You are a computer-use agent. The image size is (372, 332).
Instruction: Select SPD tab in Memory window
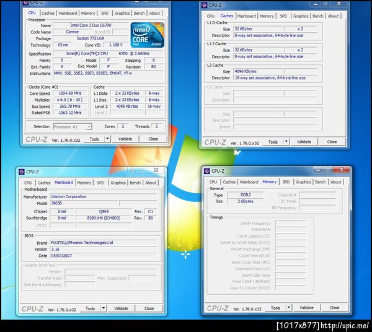pos(286,182)
